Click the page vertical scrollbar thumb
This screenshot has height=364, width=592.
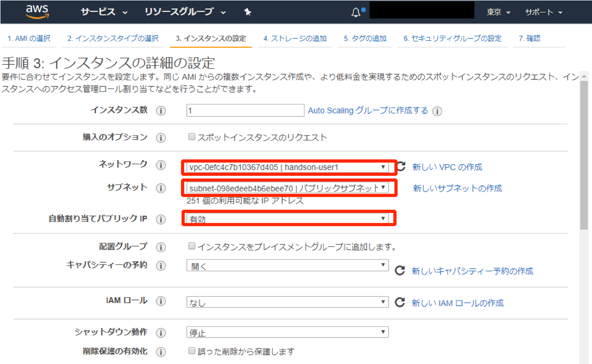click(584, 155)
